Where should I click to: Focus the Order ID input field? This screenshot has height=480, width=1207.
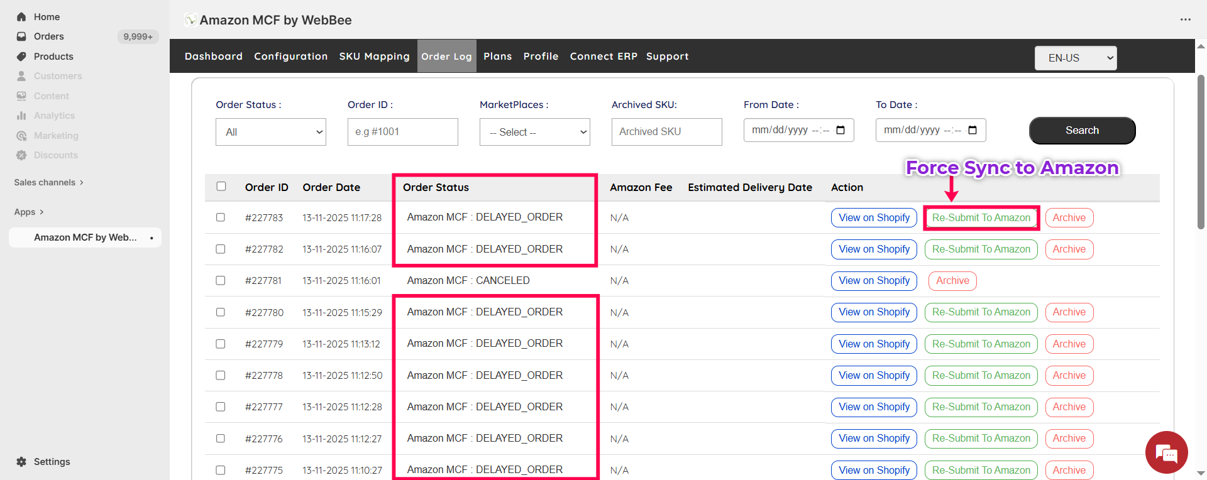[x=402, y=132]
